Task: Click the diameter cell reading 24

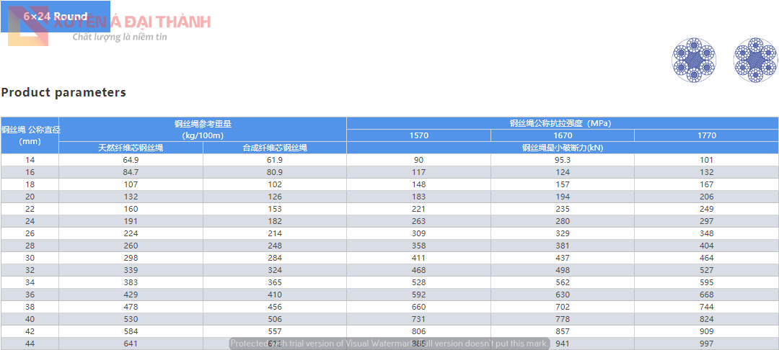Action: (30, 221)
